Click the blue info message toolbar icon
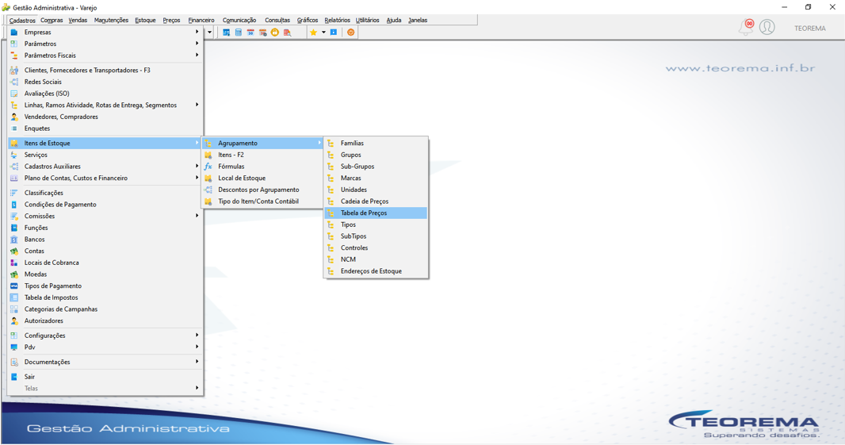The height and width of the screenshot is (445, 845). pos(334,33)
